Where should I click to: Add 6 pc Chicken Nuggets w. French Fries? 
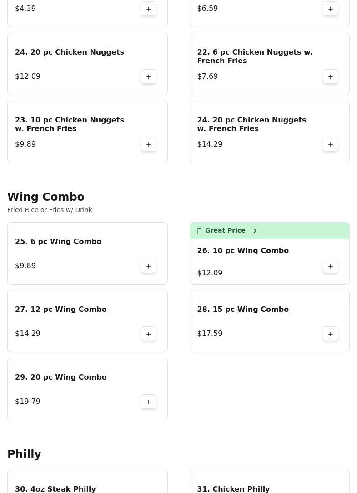(x=331, y=76)
